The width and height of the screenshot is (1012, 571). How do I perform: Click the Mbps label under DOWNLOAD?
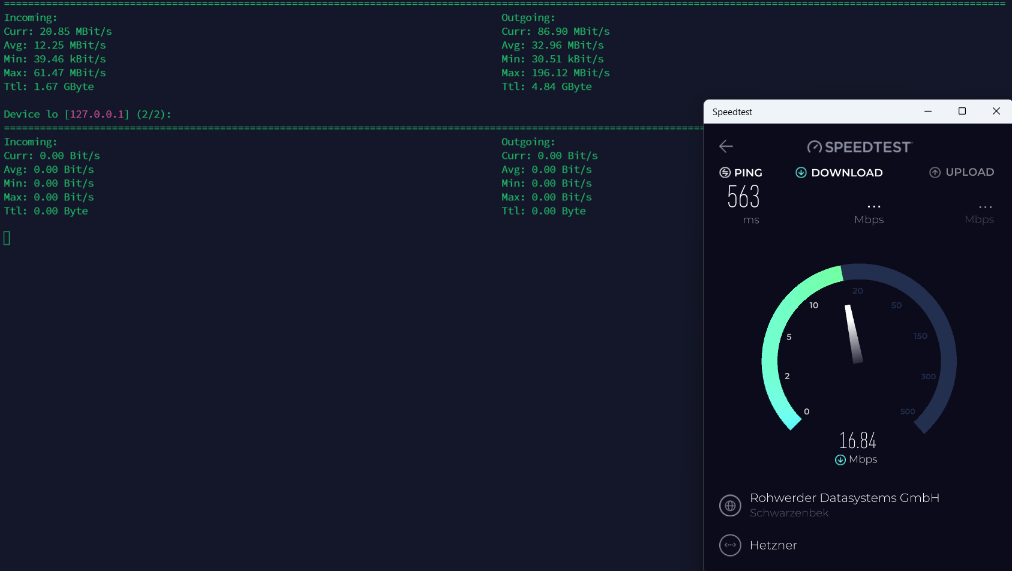pyautogui.click(x=869, y=220)
